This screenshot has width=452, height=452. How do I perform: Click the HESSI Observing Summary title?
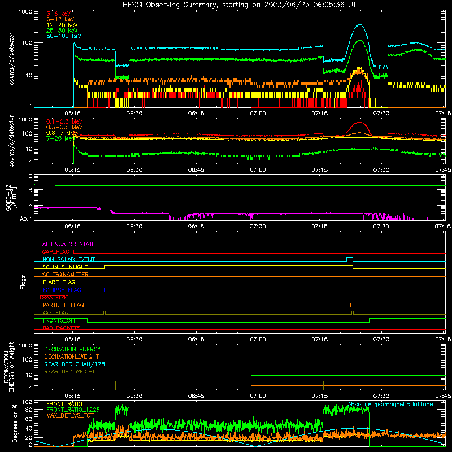pyautogui.click(x=239, y=5)
